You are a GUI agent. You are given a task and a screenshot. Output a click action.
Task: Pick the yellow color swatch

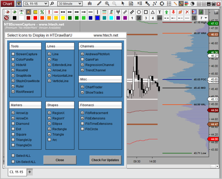pyautogui.click(x=63, y=18)
